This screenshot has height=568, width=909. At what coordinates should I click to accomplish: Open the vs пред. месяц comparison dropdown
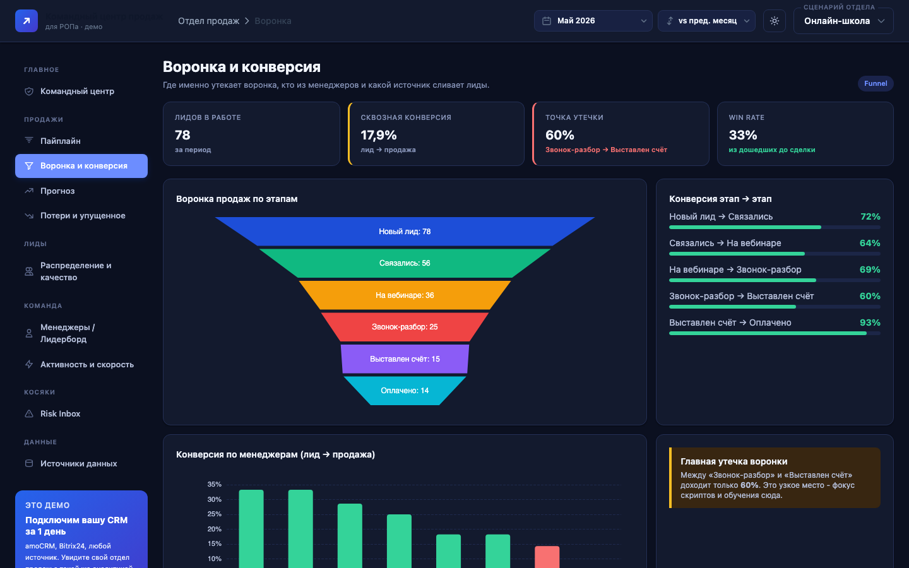[706, 21]
